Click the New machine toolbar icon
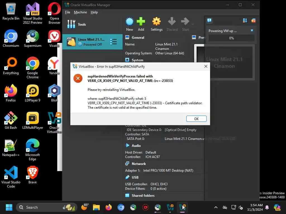The width and height of the screenshot is (286, 214). 130,24
